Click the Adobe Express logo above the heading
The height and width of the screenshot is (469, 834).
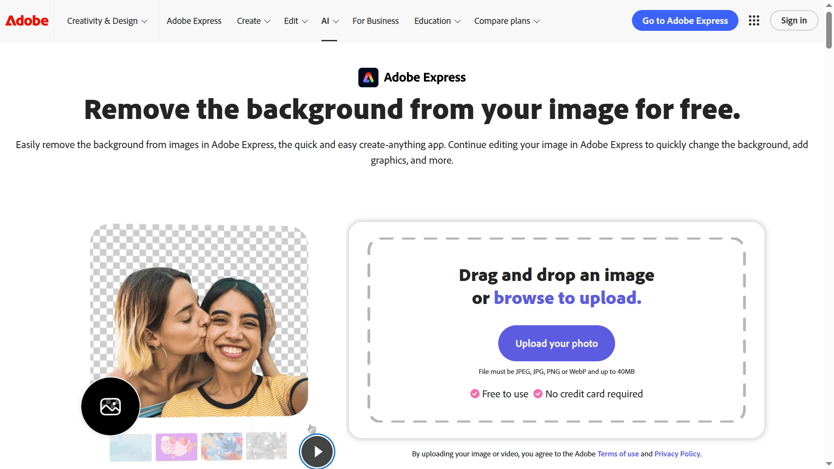pyautogui.click(x=368, y=77)
